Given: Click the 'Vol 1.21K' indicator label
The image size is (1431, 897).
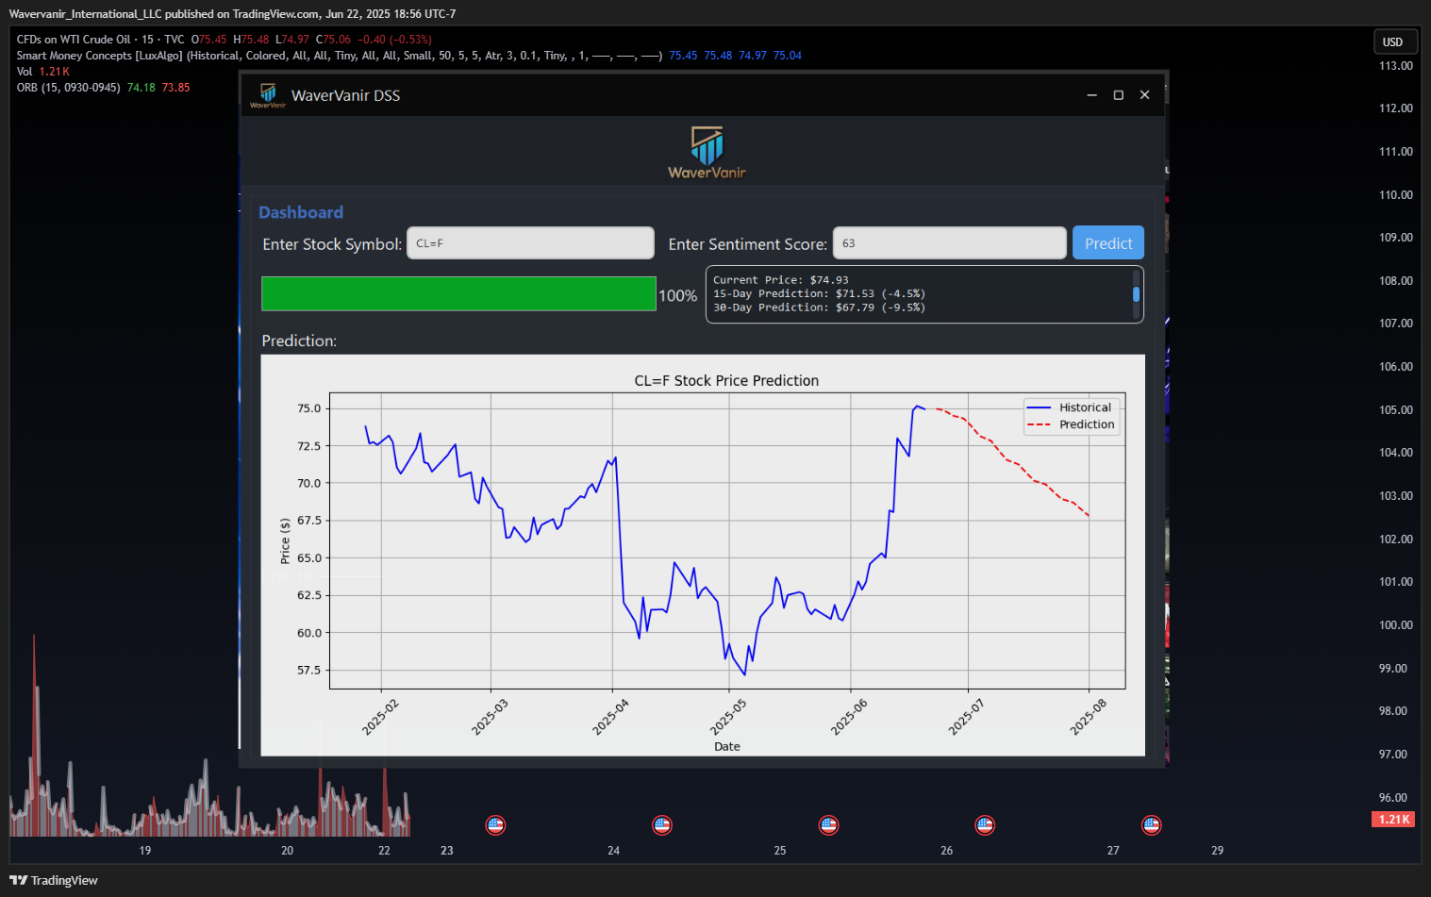Looking at the screenshot, I should [x=43, y=72].
